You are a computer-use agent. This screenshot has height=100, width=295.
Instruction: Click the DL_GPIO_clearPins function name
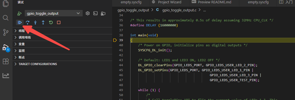pyautogui.click(x=155, y=65)
